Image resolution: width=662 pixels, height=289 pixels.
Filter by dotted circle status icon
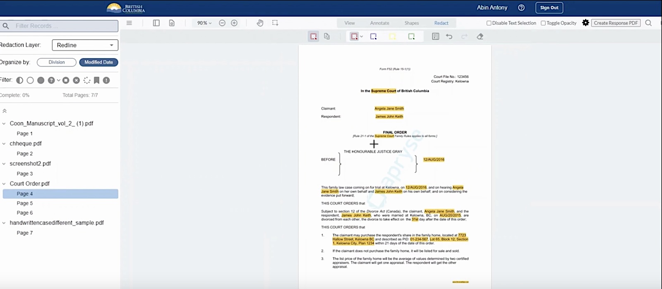[86, 80]
